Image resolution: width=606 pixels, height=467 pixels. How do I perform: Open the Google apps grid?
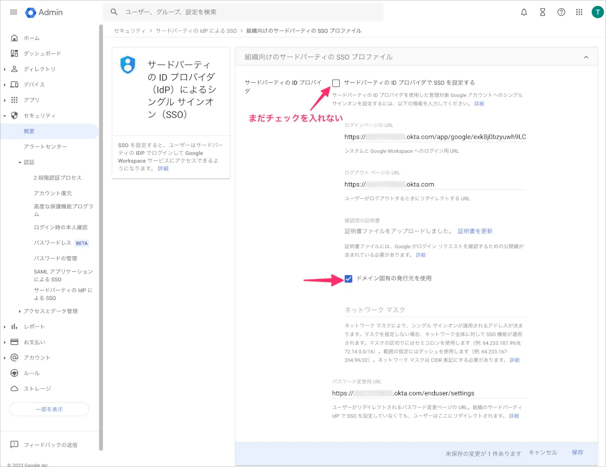[x=579, y=12]
